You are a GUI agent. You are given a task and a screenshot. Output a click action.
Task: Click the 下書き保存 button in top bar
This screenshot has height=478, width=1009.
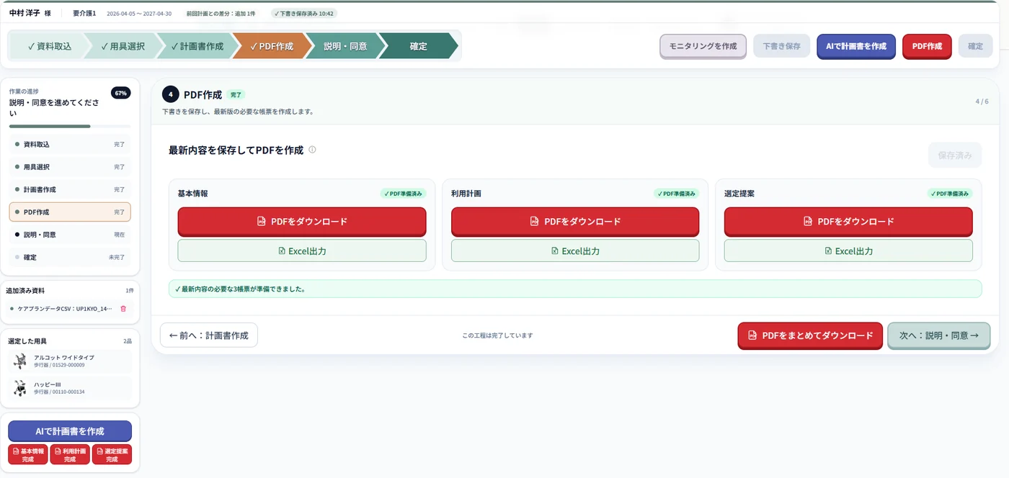(781, 46)
